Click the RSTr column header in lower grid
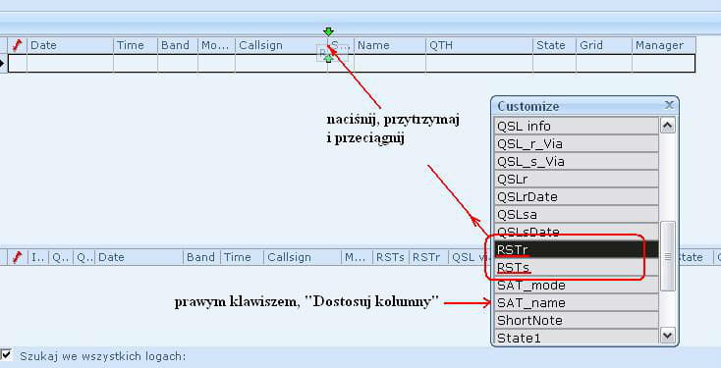 (x=428, y=257)
